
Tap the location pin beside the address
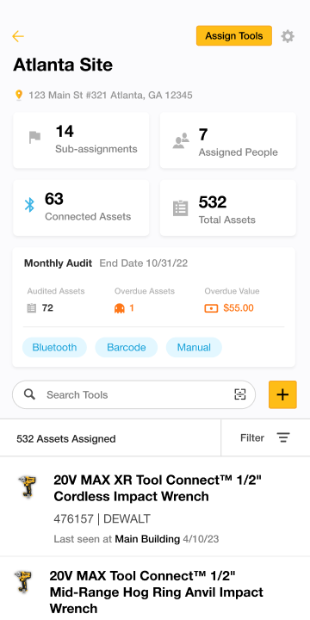point(19,96)
